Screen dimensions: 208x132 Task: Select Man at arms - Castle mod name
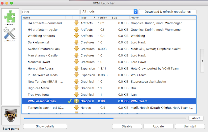pos(42,55)
